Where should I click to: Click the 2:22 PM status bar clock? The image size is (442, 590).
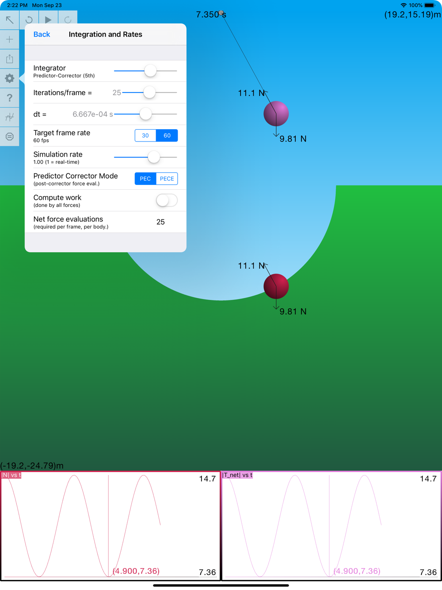pyautogui.click(x=17, y=5)
